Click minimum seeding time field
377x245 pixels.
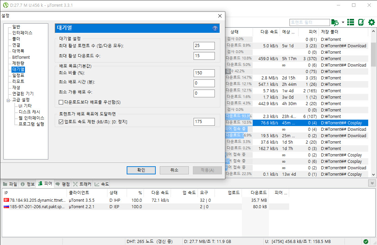(x=204, y=83)
